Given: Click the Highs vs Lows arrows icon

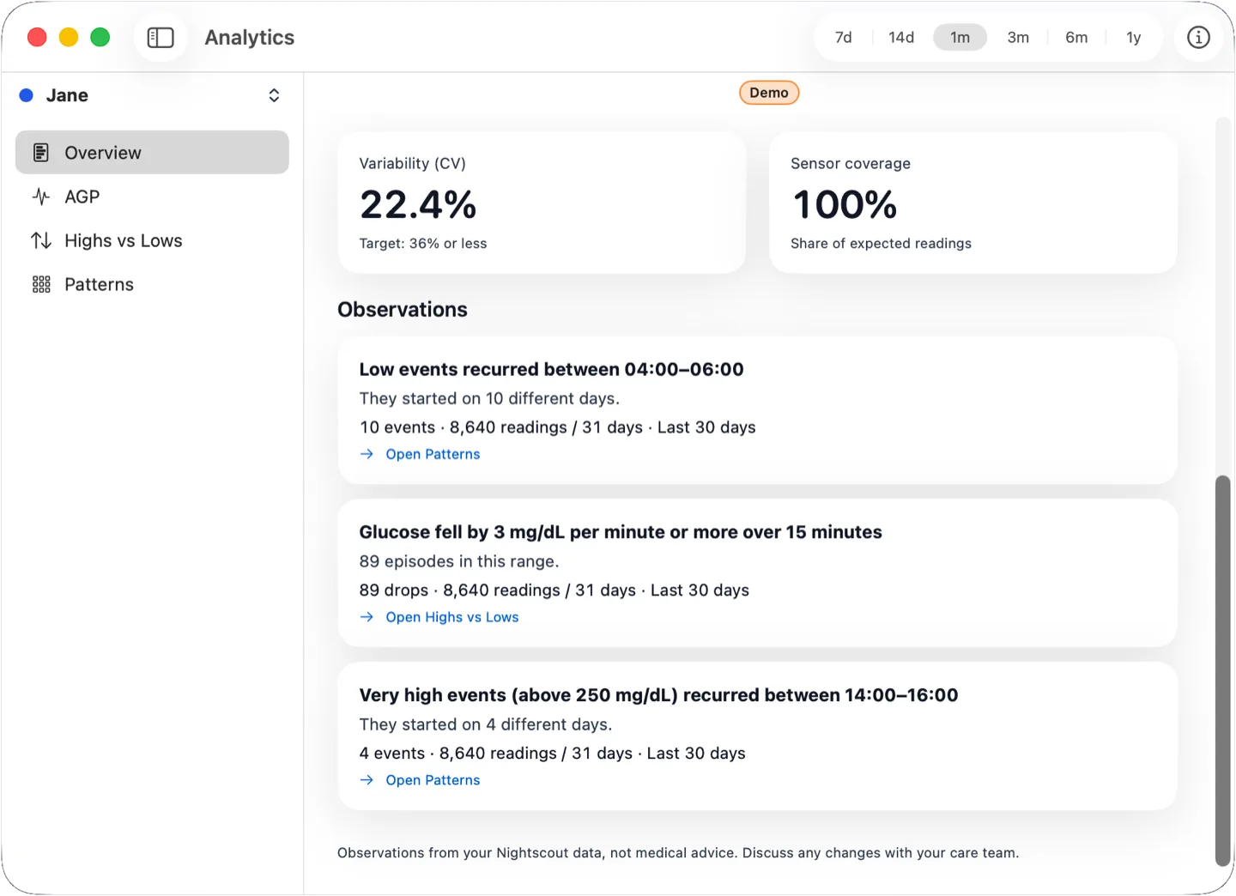Looking at the screenshot, I should tap(41, 240).
